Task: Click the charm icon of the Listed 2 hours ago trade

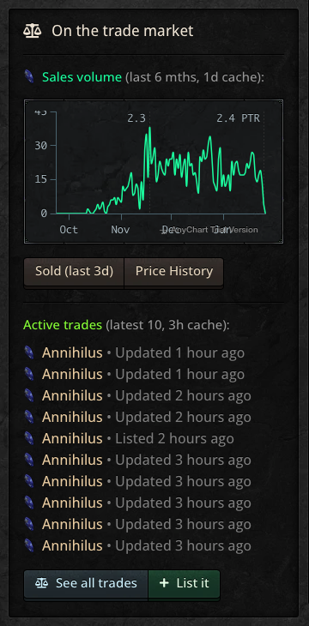Action: click(29, 438)
